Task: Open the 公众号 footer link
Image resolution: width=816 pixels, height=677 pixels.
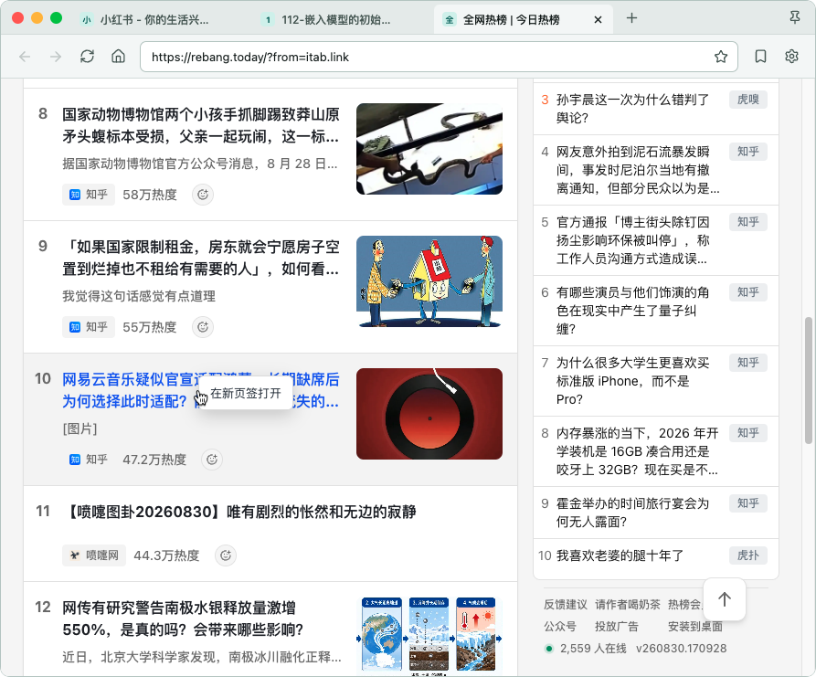Action: pos(560,626)
